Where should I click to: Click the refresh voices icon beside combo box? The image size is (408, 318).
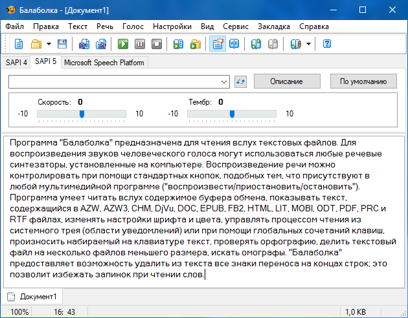tap(241, 81)
